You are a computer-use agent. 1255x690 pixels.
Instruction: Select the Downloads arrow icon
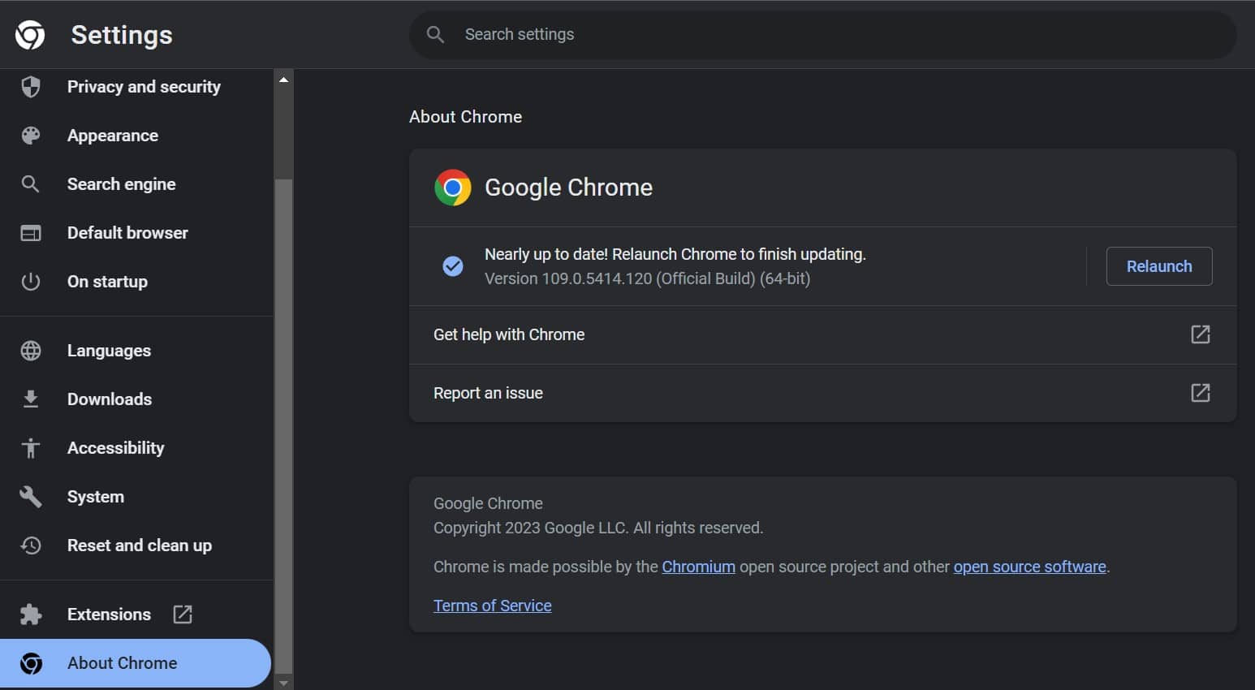click(30, 399)
